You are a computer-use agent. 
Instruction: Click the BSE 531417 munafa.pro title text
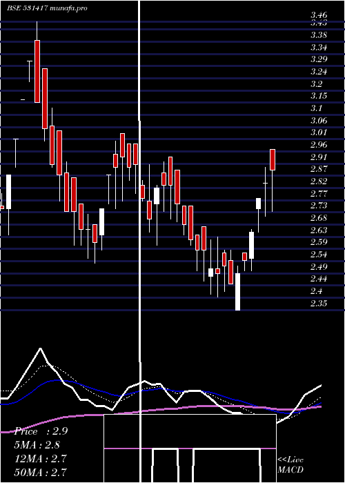click(x=48, y=8)
